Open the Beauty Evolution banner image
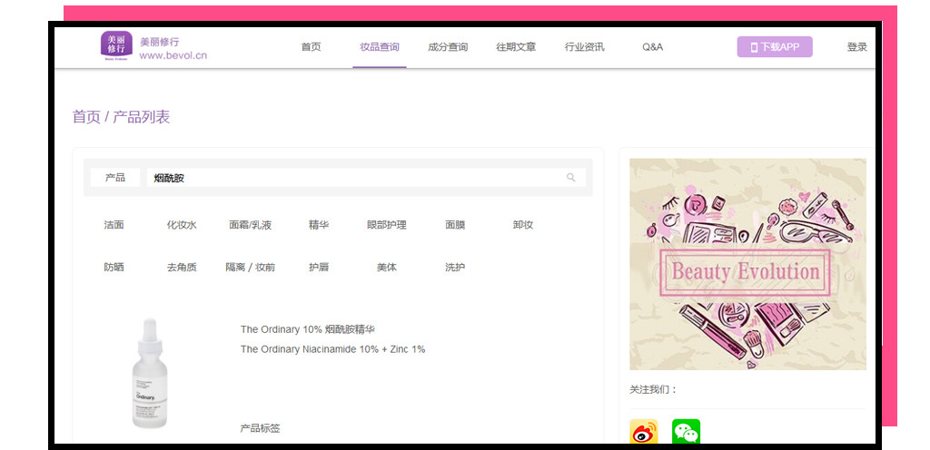The width and height of the screenshot is (930, 450). tap(747, 264)
